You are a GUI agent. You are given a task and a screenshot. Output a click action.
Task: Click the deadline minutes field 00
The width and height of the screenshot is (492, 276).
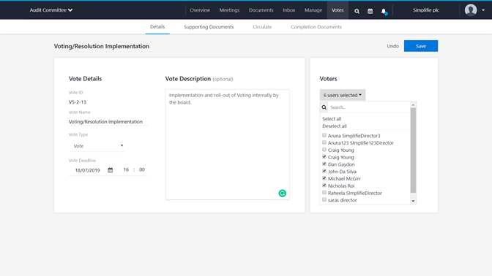pyautogui.click(x=142, y=169)
